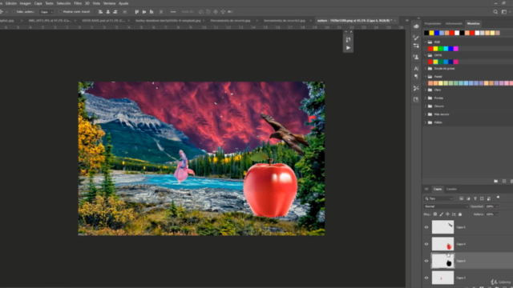Click the search magnifier icon

(x=495, y=12)
